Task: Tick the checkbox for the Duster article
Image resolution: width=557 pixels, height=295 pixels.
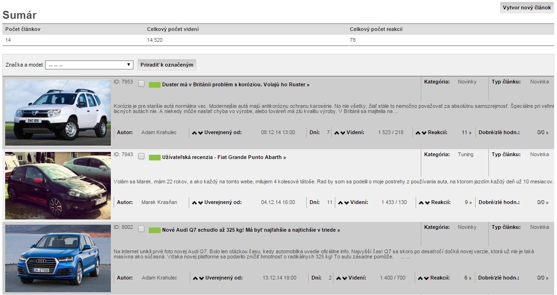Action: [x=141, y=83]
